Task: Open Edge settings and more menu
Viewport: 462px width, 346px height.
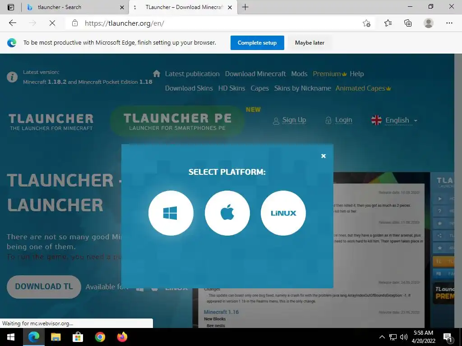Action: pyautogui.click(x=449, y=23)
